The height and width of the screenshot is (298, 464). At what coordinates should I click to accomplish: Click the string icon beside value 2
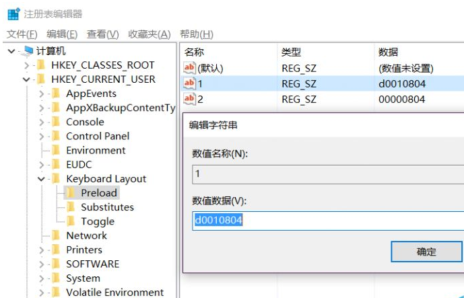[x=189, y=99]
